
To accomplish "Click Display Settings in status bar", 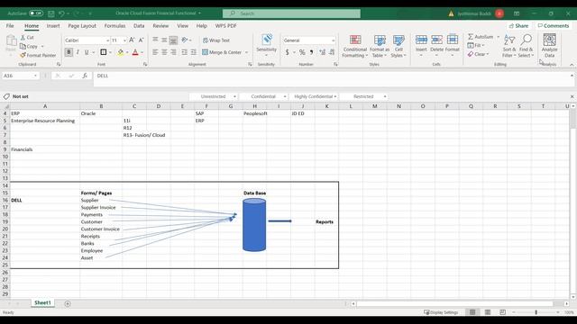I will click(441, 312).
